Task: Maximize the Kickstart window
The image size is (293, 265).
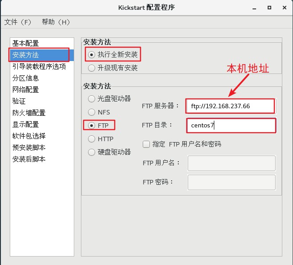Action: (x=269, y=8)
